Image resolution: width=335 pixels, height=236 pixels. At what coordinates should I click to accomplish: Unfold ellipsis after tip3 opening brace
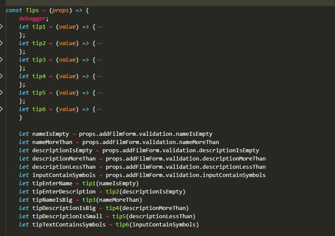(99, 60)
